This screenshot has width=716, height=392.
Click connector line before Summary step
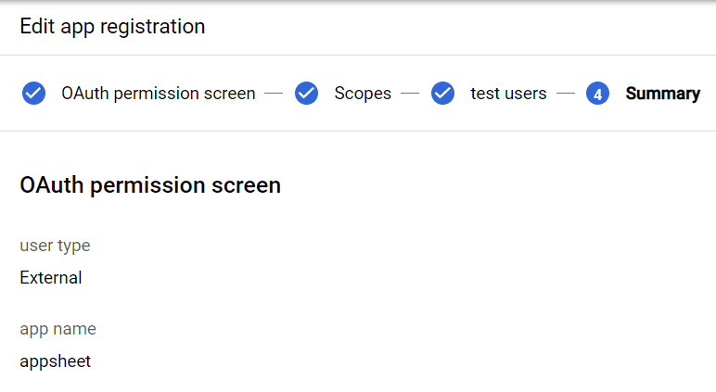(x=566, y=93)
